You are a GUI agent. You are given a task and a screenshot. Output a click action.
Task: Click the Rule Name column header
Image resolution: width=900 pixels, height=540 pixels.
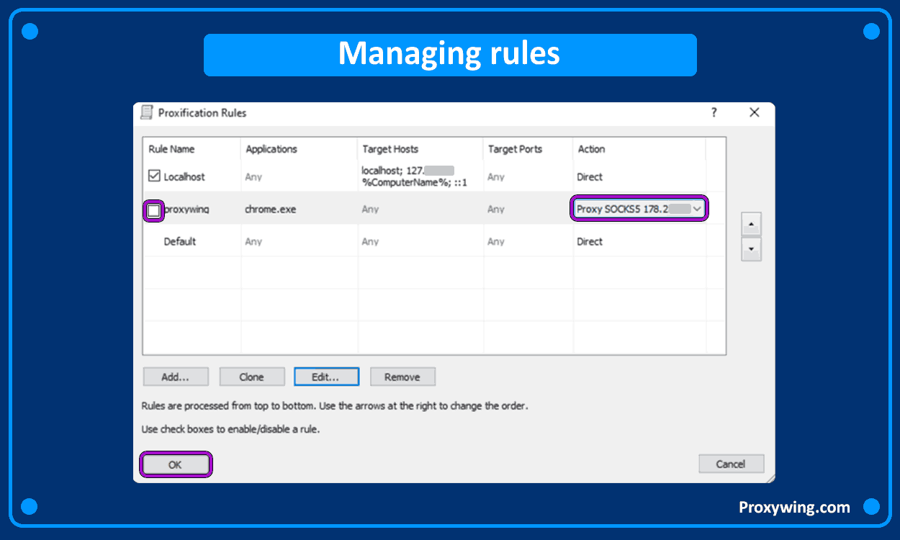point(173,149)
